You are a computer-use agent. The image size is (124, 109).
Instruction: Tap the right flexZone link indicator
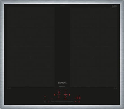coord(69,95)
